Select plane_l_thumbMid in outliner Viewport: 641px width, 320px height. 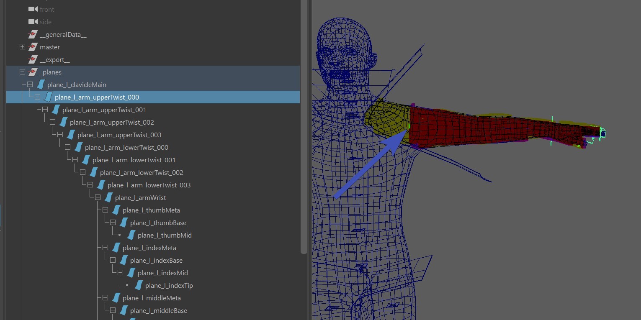point(165,236)
